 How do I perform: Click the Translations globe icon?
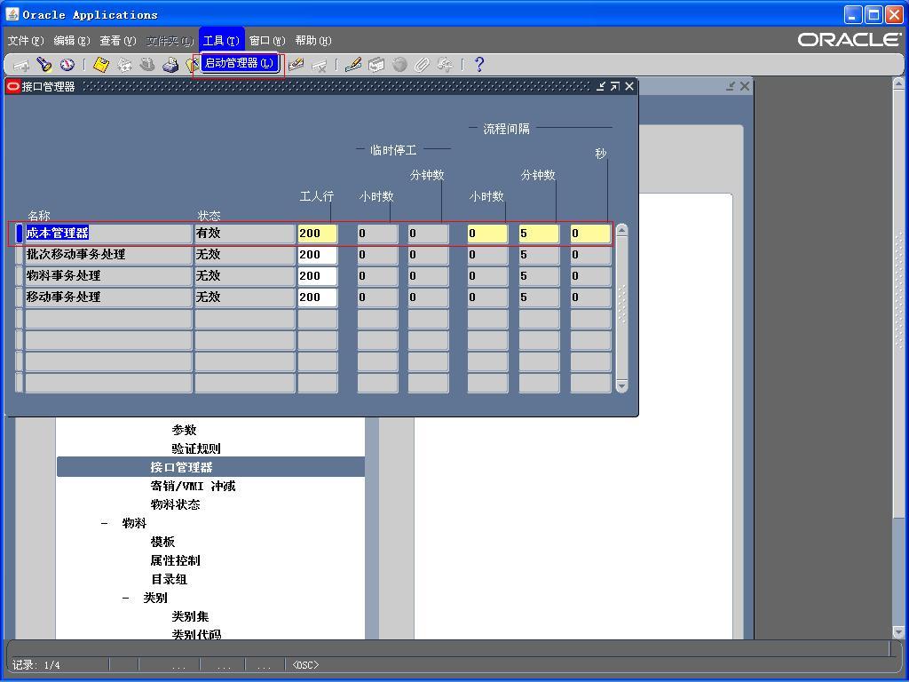click(399, 64)
